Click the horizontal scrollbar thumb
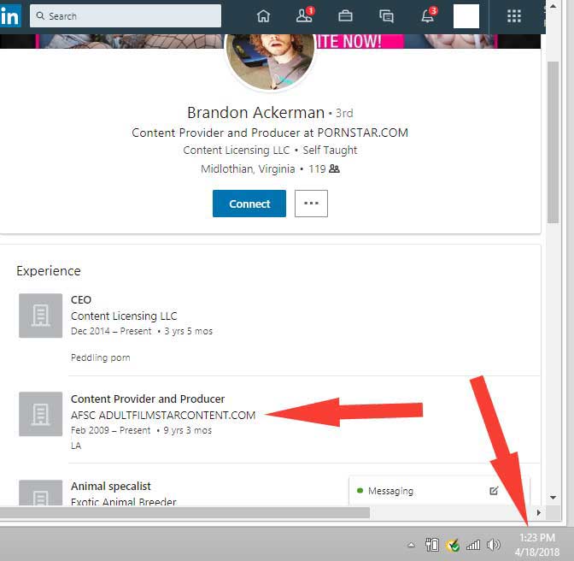The height and width of the screenshot is (561, 574). click(x=184, y=512)
